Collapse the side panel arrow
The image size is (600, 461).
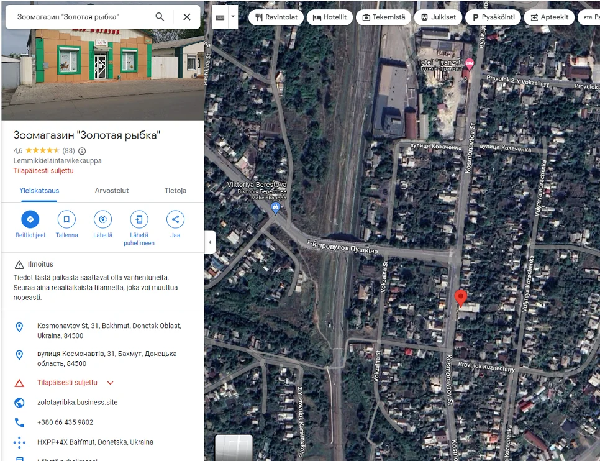coord(210,242)
